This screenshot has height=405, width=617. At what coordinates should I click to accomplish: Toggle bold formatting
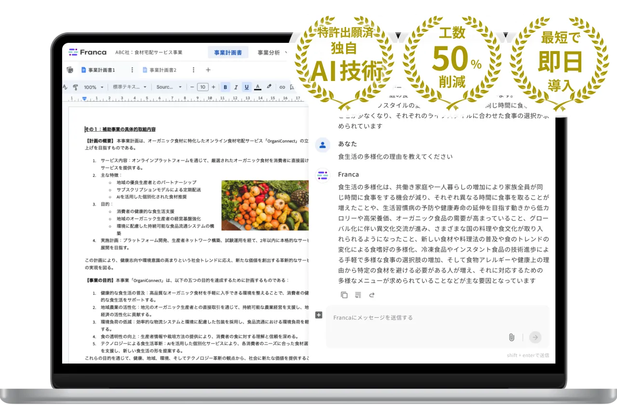pyautogui.click(x=225, y=87)
